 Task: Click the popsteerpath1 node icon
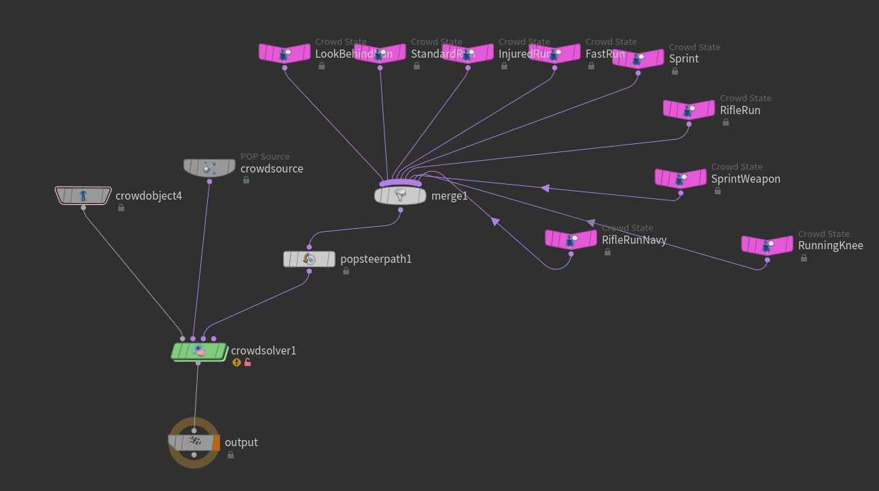309,259
